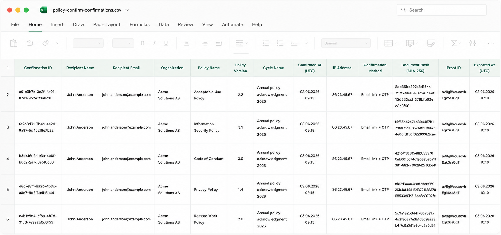
Task: Click in the Search field
Action: [442, 10]
